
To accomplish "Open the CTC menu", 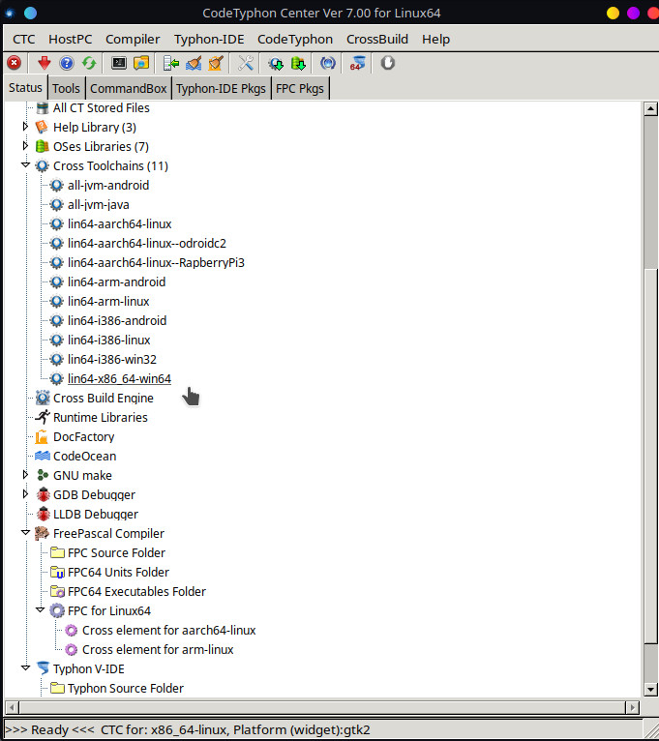I will click(x=23, y=40).
